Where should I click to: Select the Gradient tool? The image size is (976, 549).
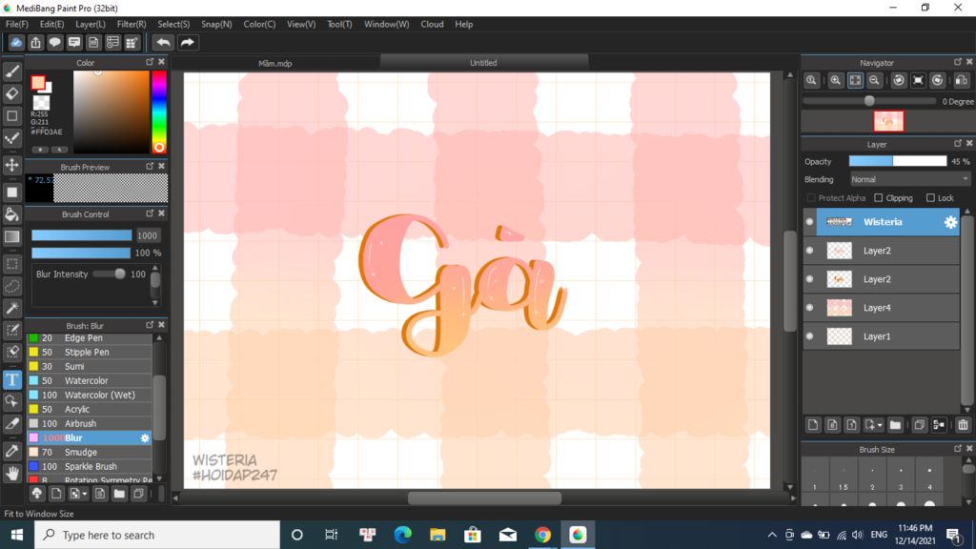click(x=11, y=236)
